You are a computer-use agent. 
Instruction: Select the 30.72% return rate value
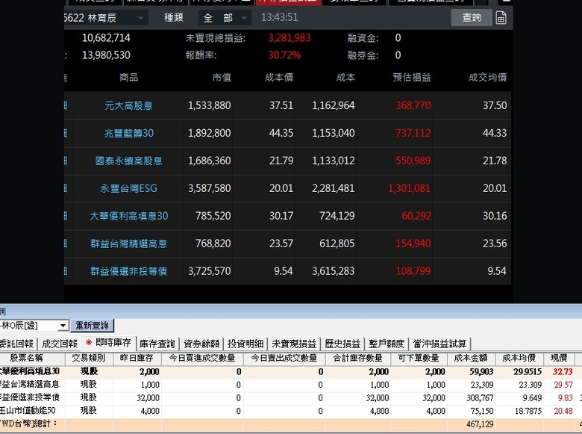tap(284, 55)
